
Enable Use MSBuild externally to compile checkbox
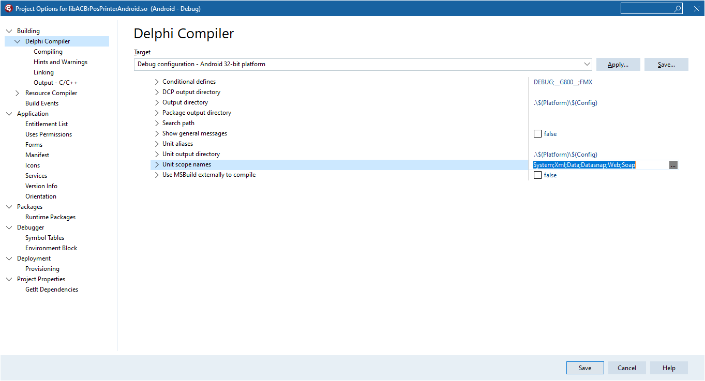(x=537, y=175)
